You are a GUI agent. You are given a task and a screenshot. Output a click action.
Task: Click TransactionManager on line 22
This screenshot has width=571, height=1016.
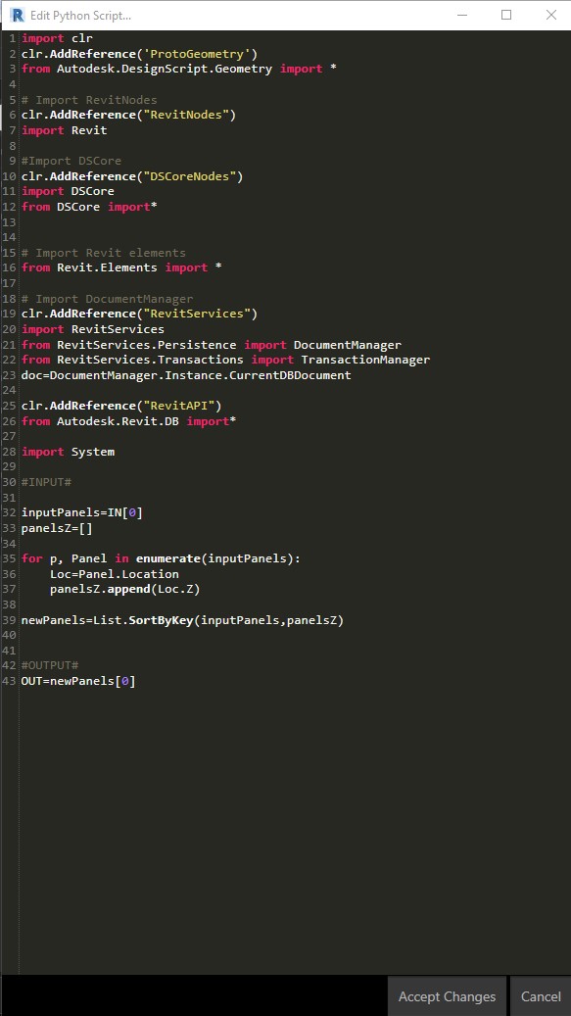coord(365,360)
